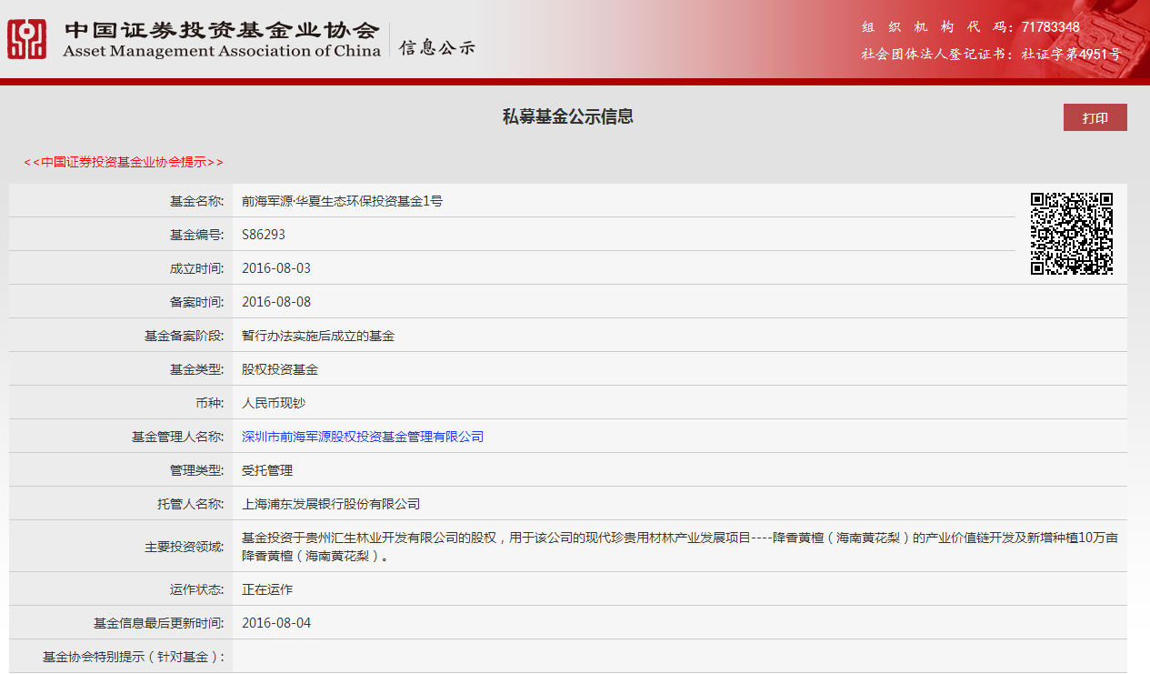
Task: Click the 打印 print button
Action: 1095,117
